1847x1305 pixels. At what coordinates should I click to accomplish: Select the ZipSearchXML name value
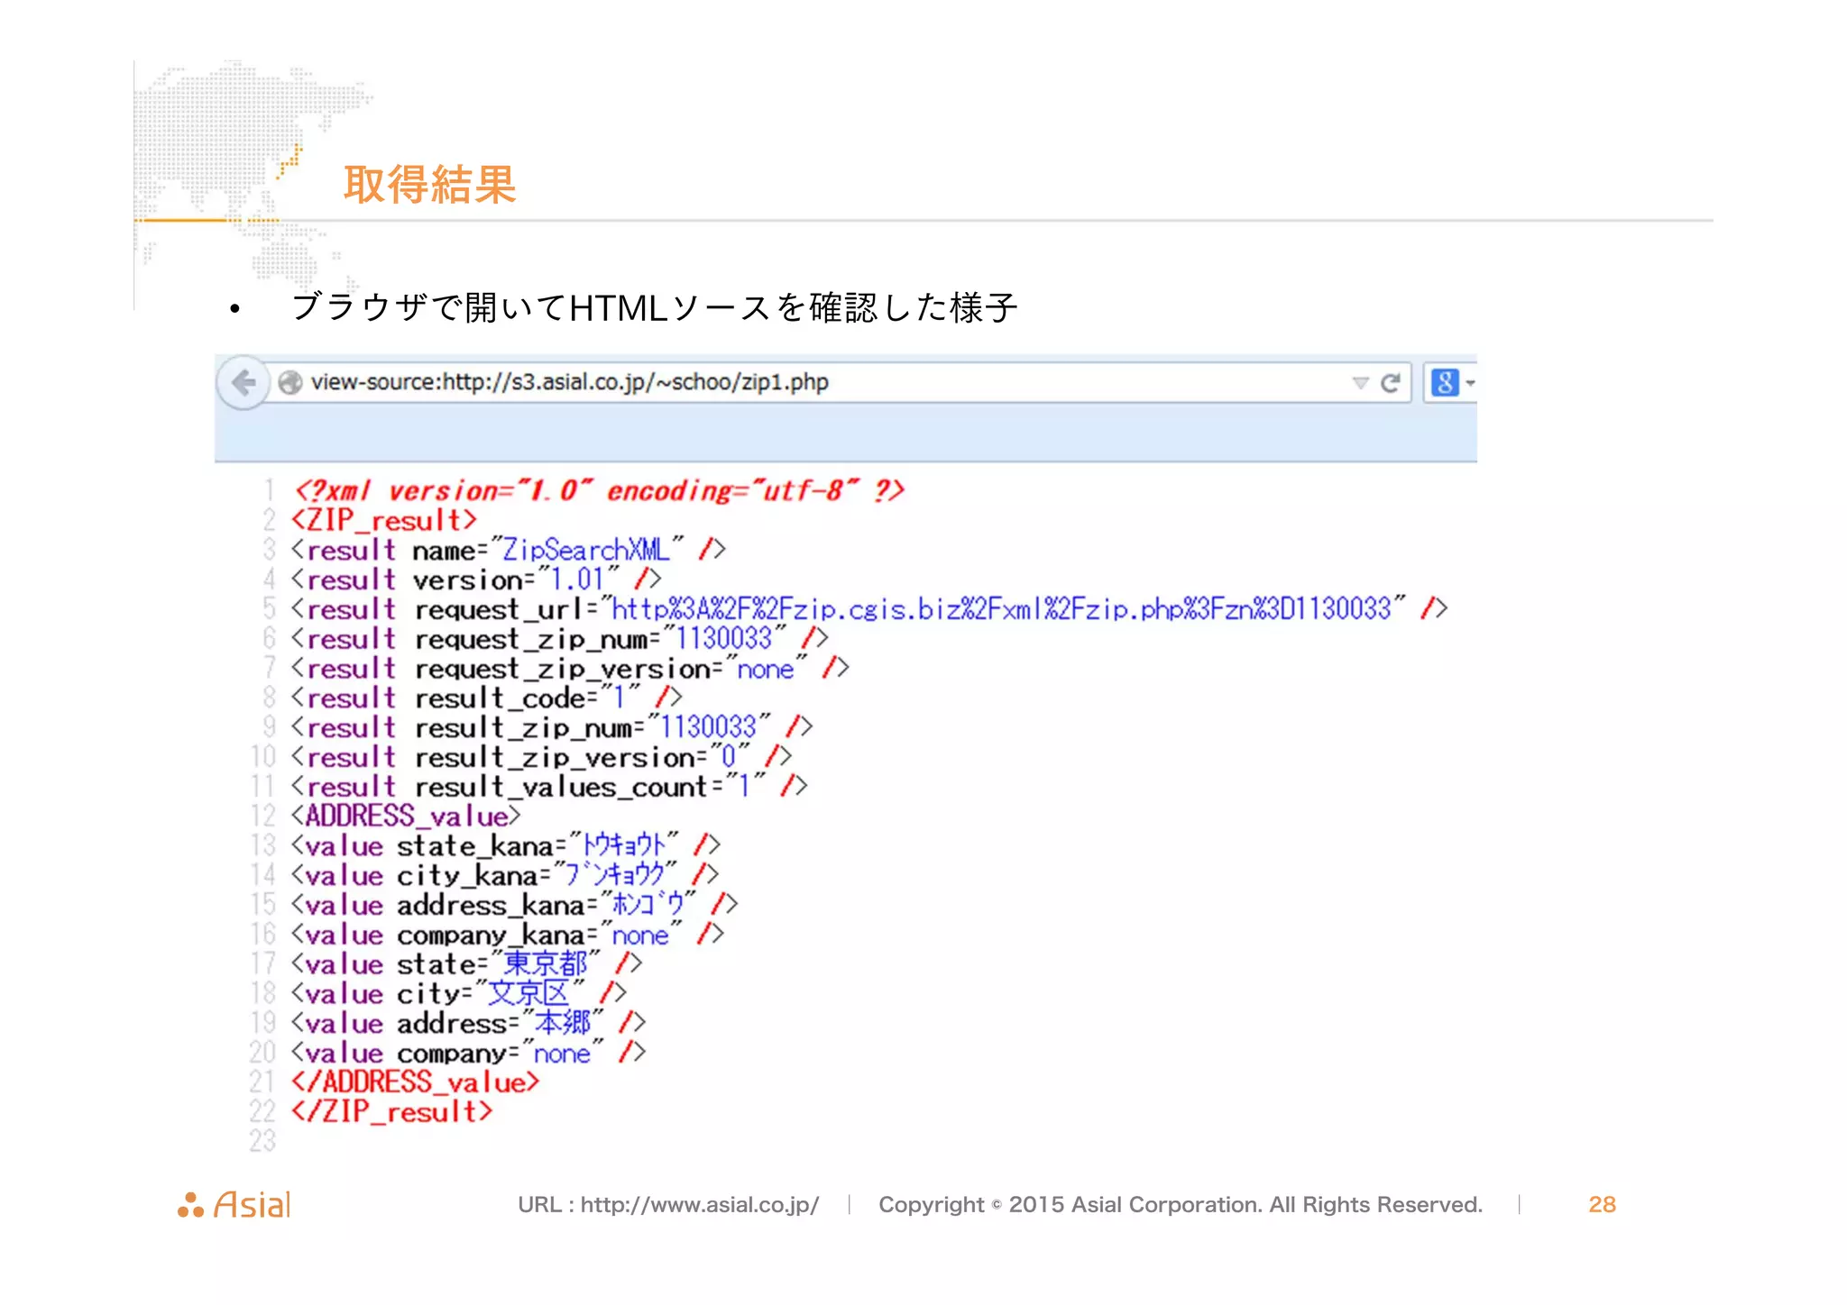[x=585, y=550]
